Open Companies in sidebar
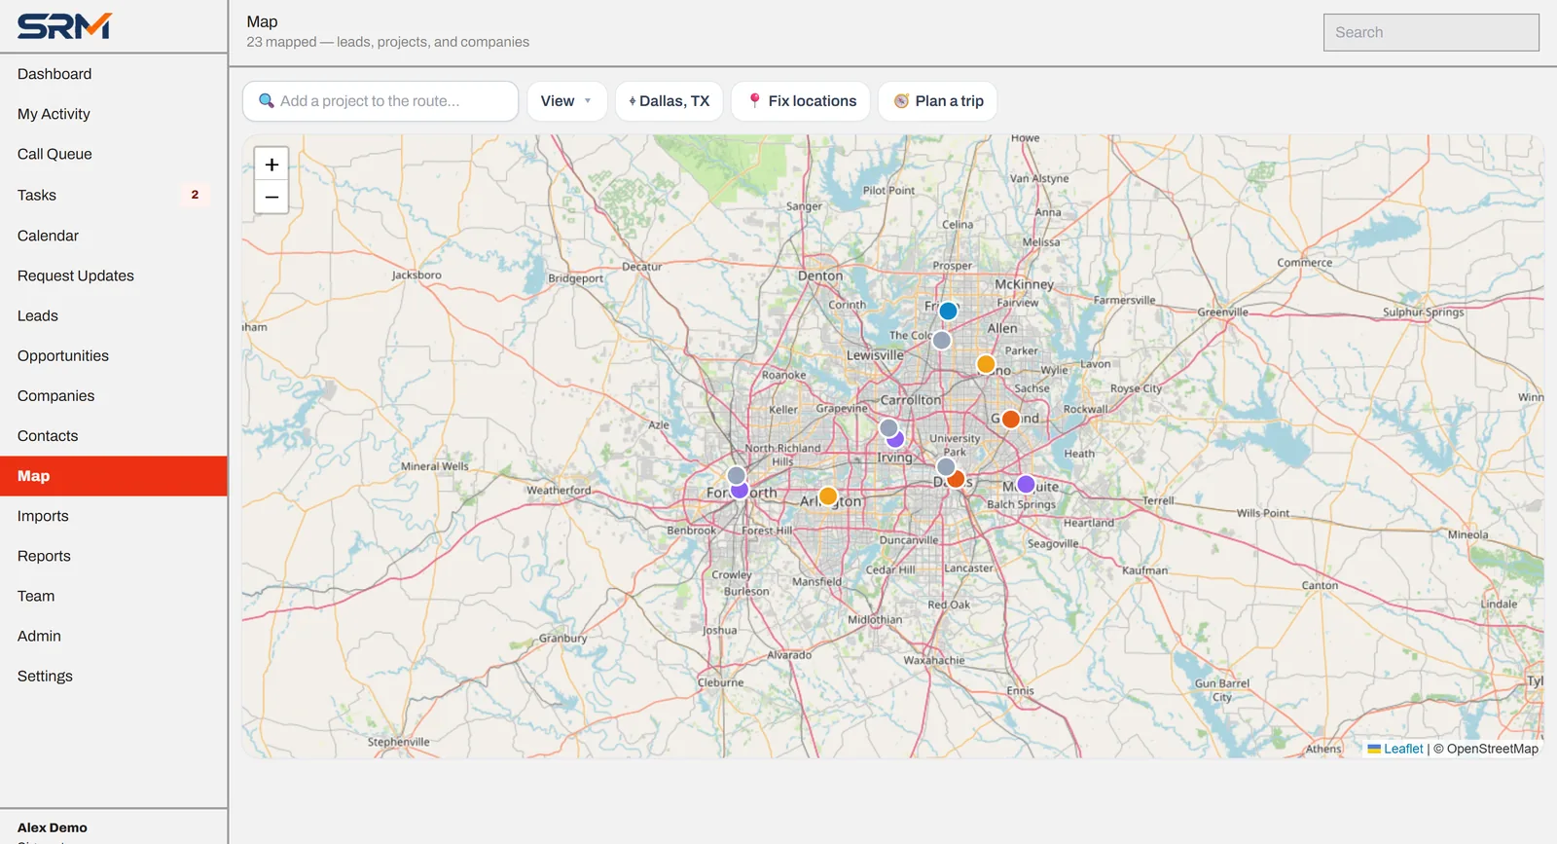 coord(114,395)
